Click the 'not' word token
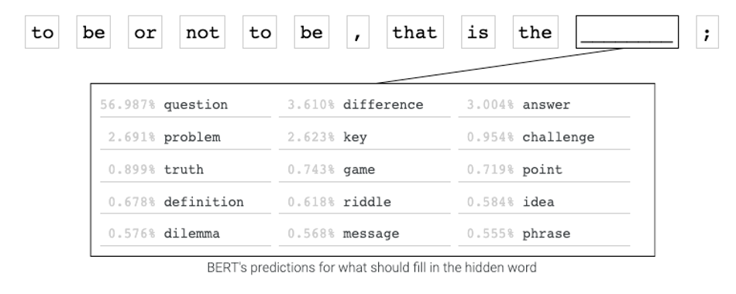 202,32
